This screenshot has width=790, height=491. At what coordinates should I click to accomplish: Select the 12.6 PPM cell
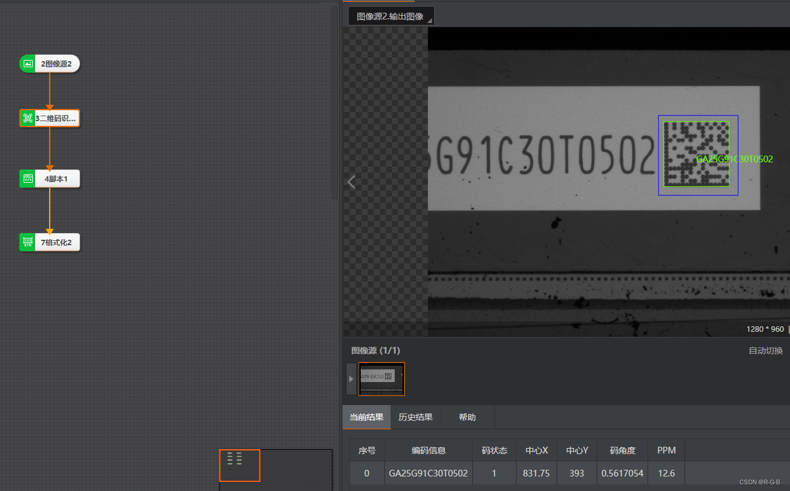pyautogui.click(x=666, y=473)
